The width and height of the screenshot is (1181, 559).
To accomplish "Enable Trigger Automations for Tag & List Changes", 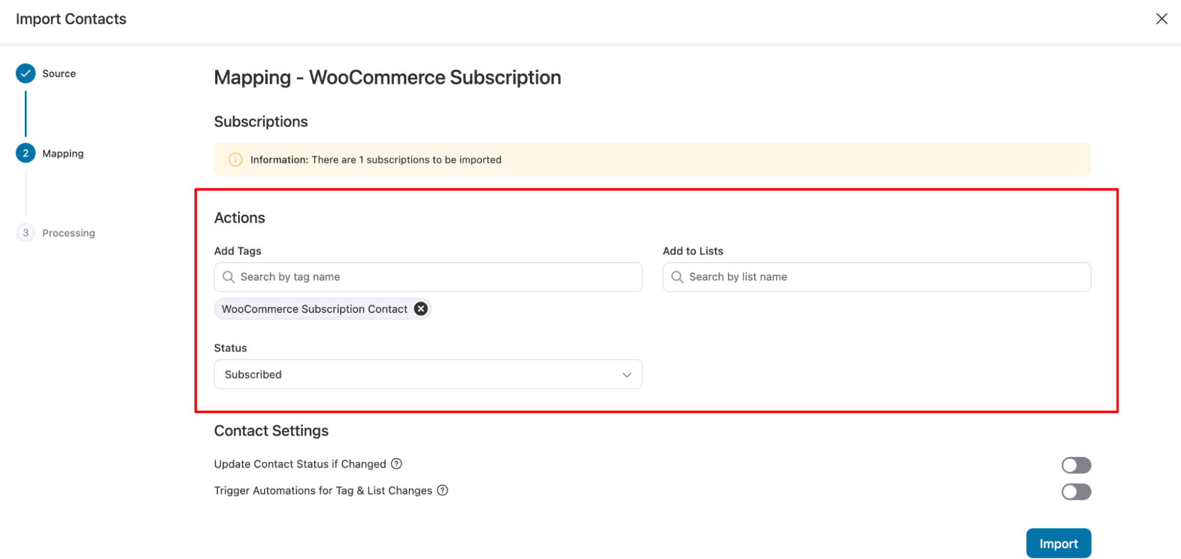I will [1076, 491].
